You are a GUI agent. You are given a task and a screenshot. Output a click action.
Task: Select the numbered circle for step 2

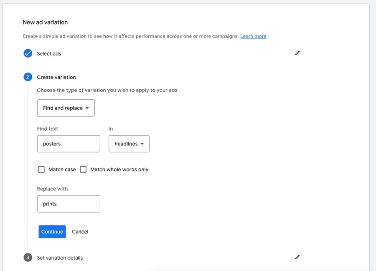click(x=28, y=77)
